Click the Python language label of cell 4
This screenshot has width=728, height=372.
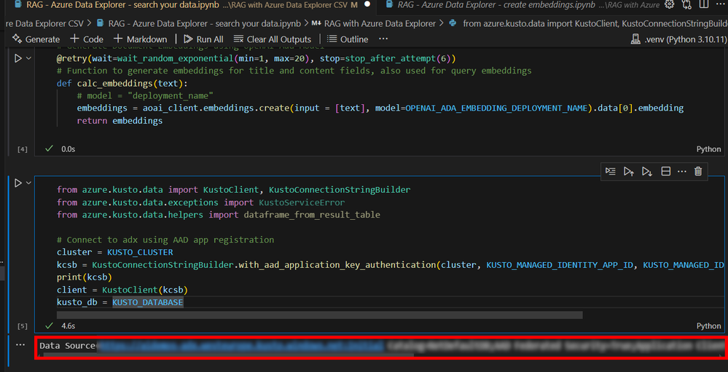[708, 149]
